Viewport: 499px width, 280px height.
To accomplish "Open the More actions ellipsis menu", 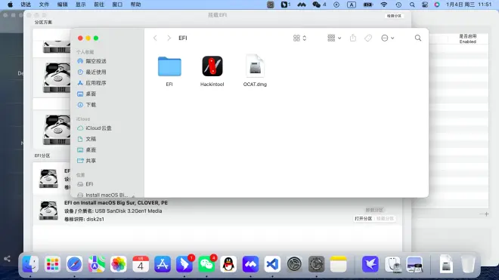I will pyautogui.click(x=388, y=38).
